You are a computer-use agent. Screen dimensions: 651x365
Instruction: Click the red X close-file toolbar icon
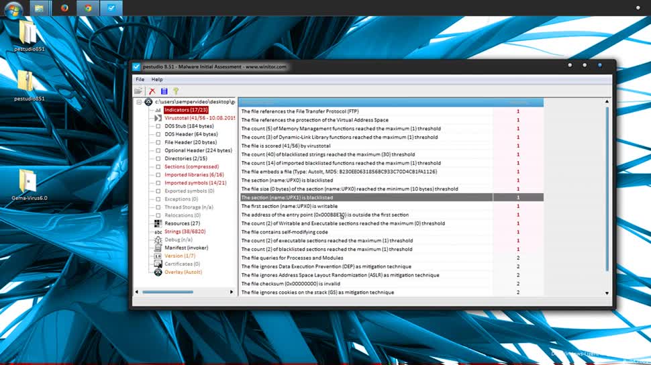(x=152, y=91)
